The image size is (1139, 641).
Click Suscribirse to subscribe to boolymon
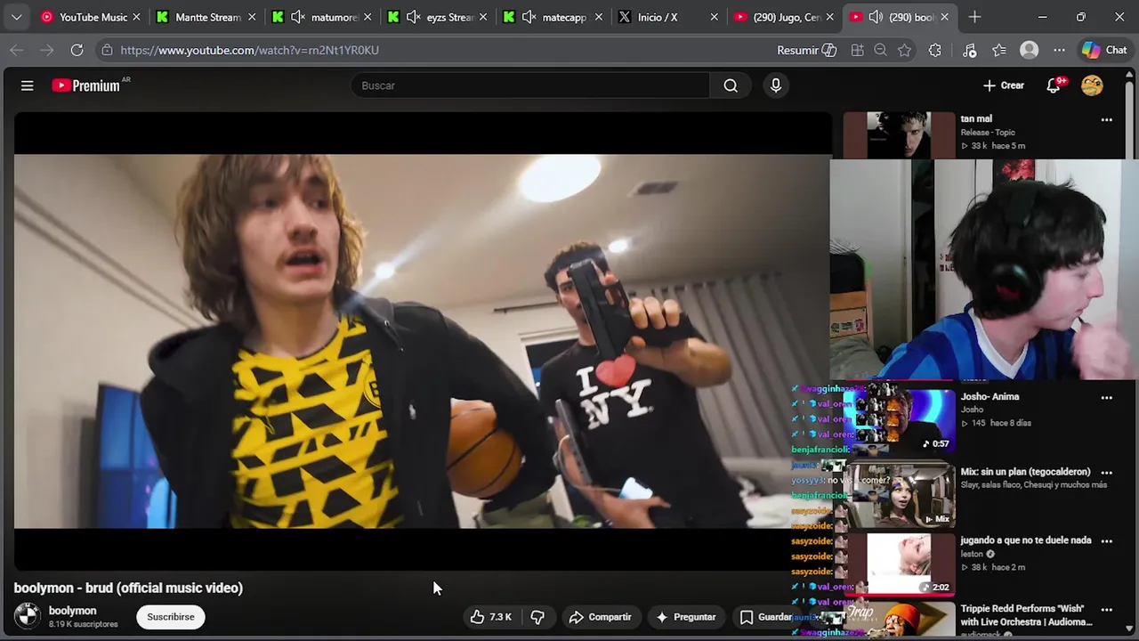click(171, 617)
